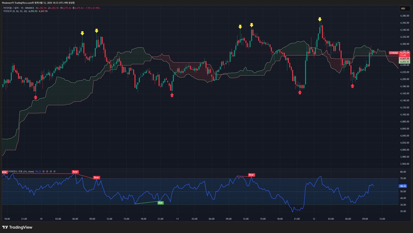Viewport: 413px width, 233px height.
Task: Click the rightmost red up arrow marker
Action: point(352,86)
